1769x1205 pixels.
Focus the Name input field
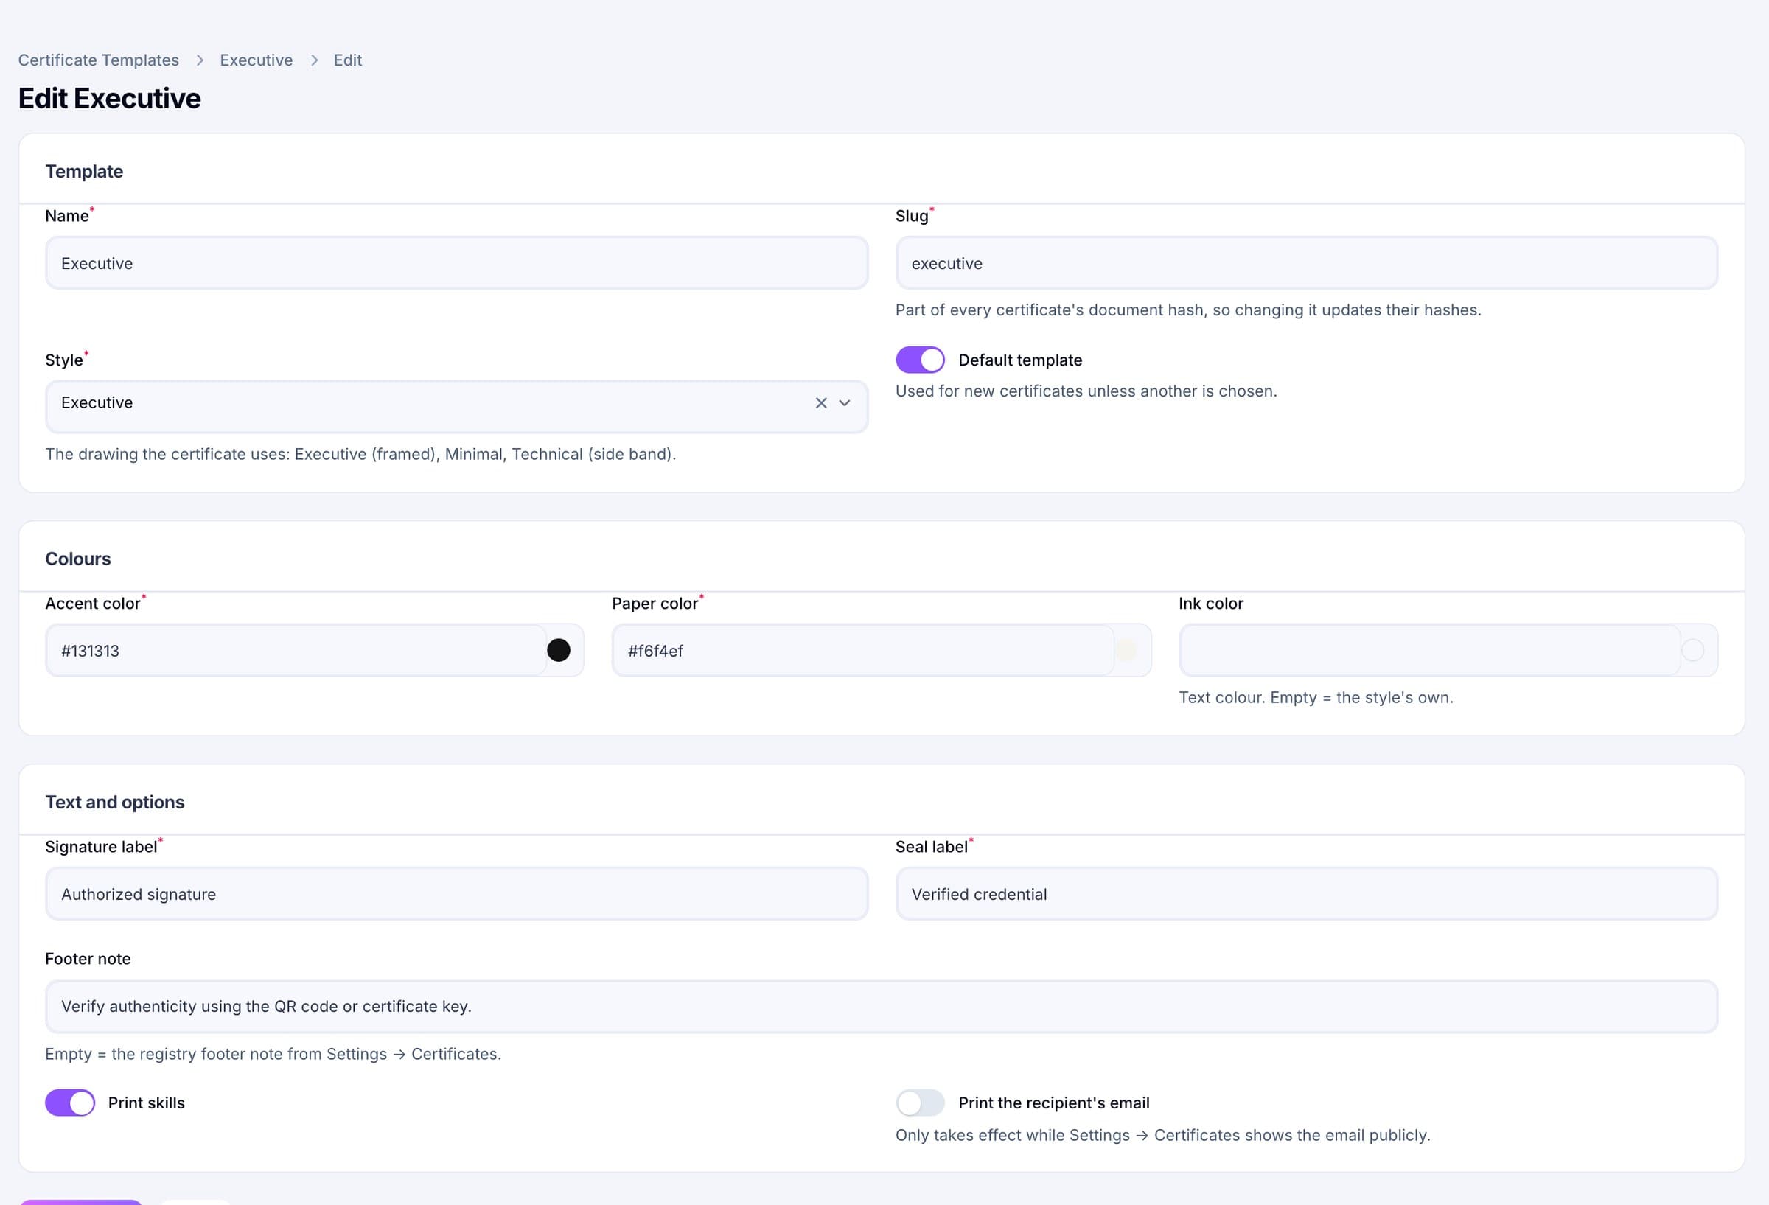[x=457, y=263]
